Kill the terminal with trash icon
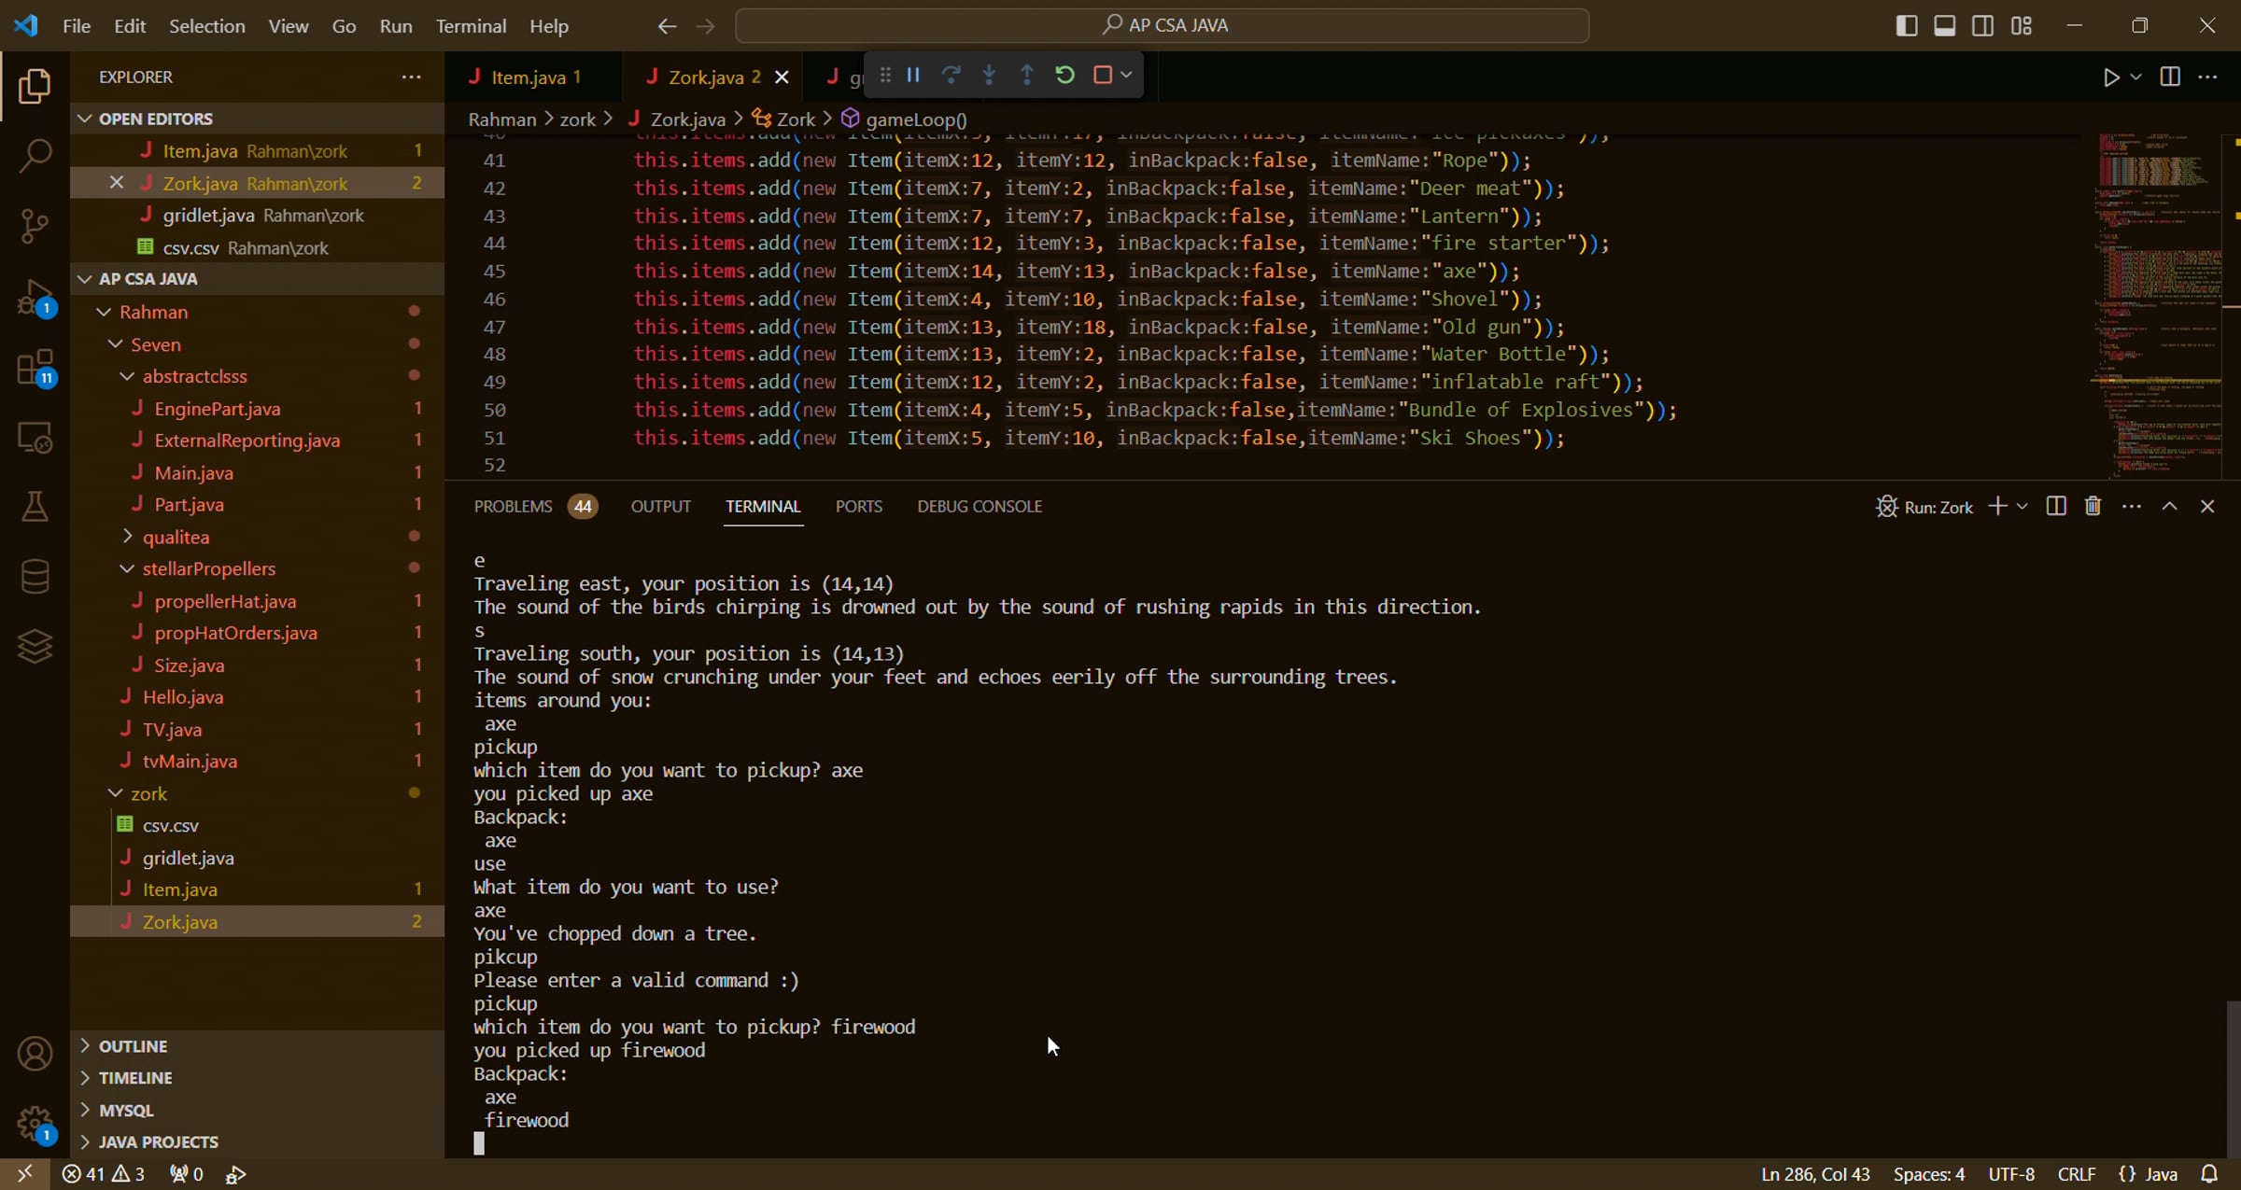Viewport: 2241px width, 1190px height. (x=2093, y=506)
